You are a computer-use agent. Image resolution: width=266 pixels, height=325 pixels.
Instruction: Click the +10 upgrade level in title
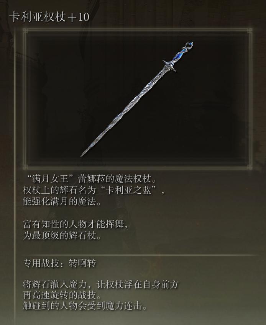[78, 17]
